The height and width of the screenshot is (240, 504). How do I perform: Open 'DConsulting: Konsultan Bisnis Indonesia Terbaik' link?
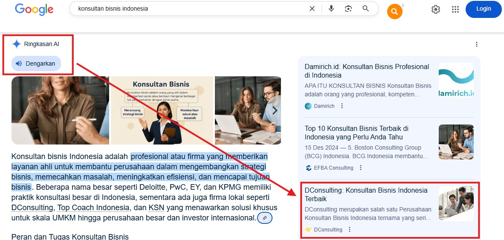click(366, 194)
